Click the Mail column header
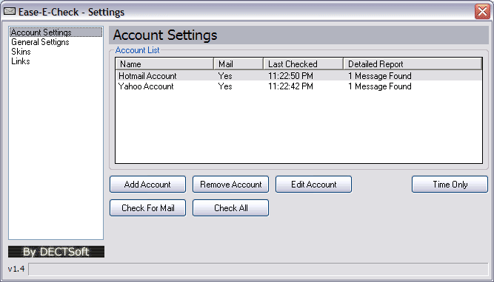 (238, 63)
